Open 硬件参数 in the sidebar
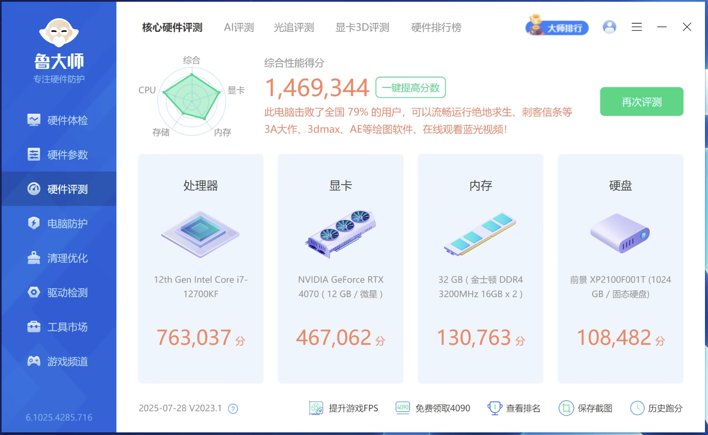 58,155
